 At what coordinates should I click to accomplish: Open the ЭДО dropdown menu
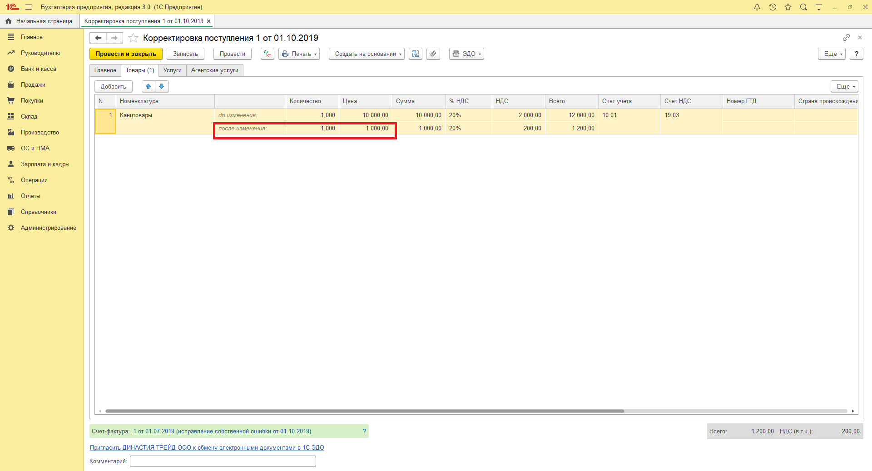pos(466,54)
